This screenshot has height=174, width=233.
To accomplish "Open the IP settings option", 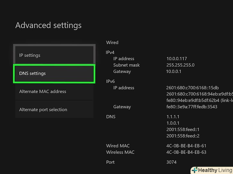I will click(x=54, y=55).
